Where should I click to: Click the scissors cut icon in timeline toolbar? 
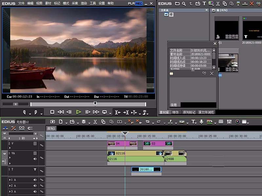pos(95,122)
